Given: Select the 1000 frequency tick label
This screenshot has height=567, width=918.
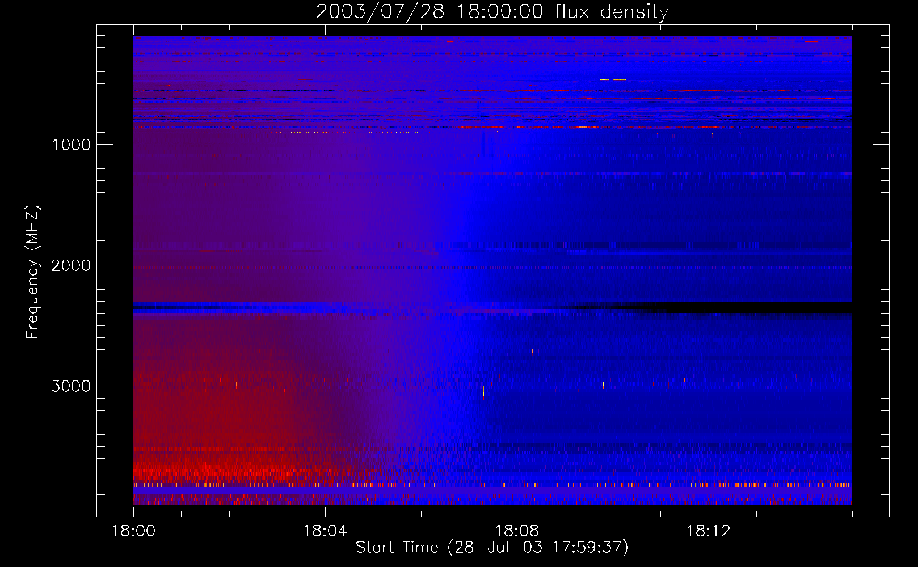Looking at the screenshot, I should [x=71, y=145].
